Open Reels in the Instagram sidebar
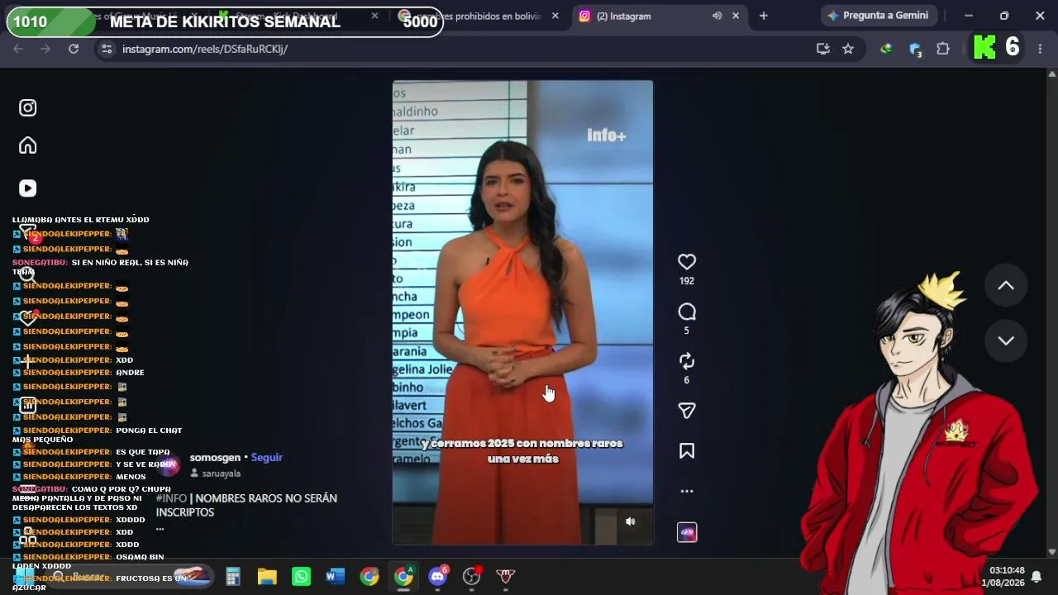 click(x=28, y=188)
